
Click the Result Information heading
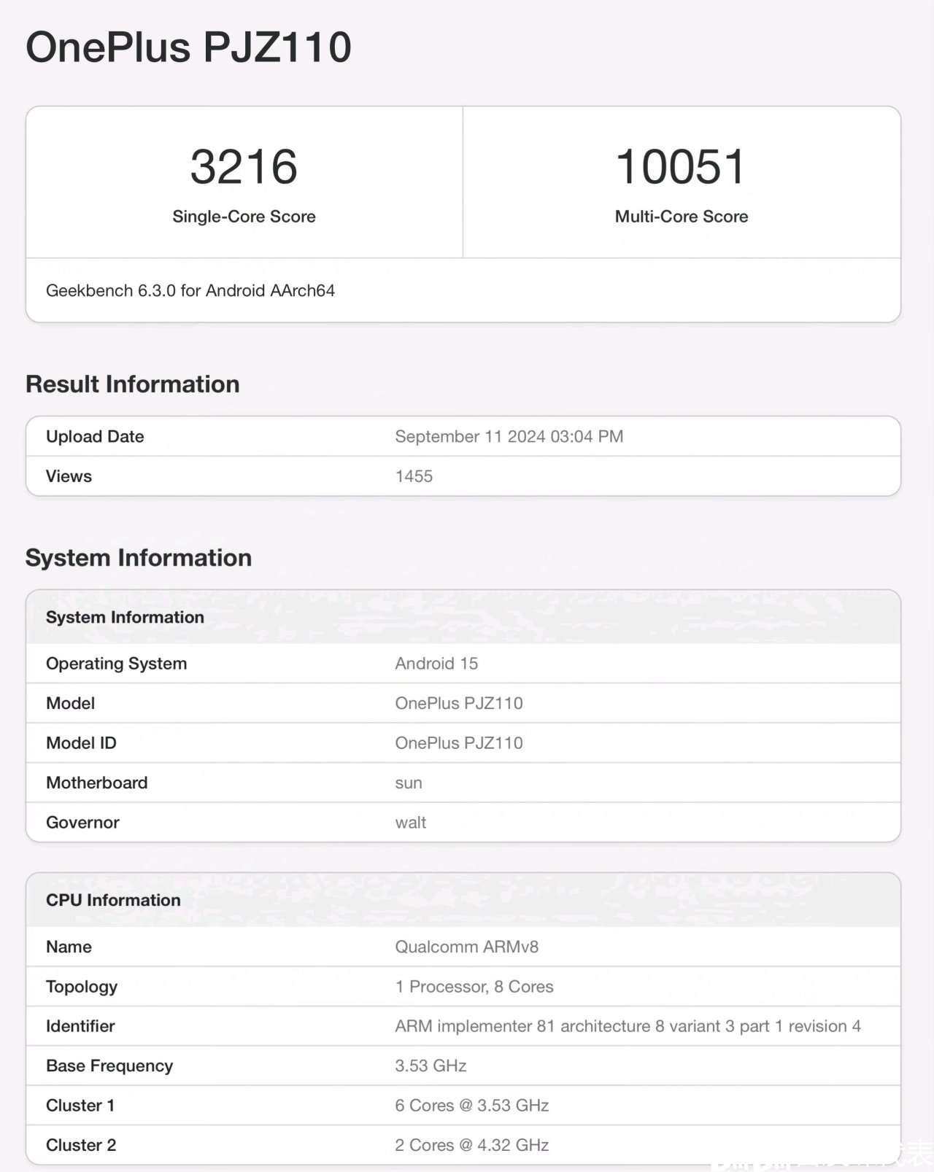[133, 384]
